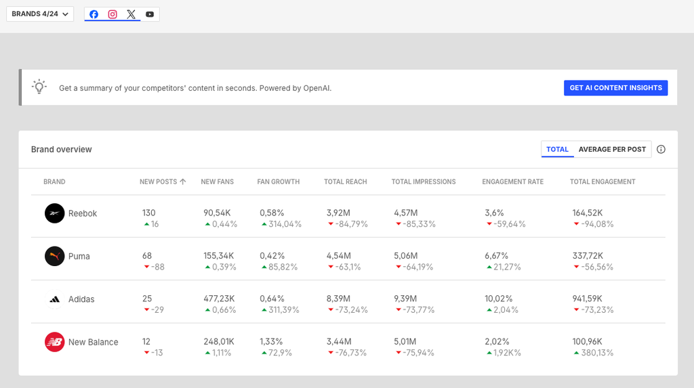
Task: Switch to the Total tab
Action: tap(557, 149)
